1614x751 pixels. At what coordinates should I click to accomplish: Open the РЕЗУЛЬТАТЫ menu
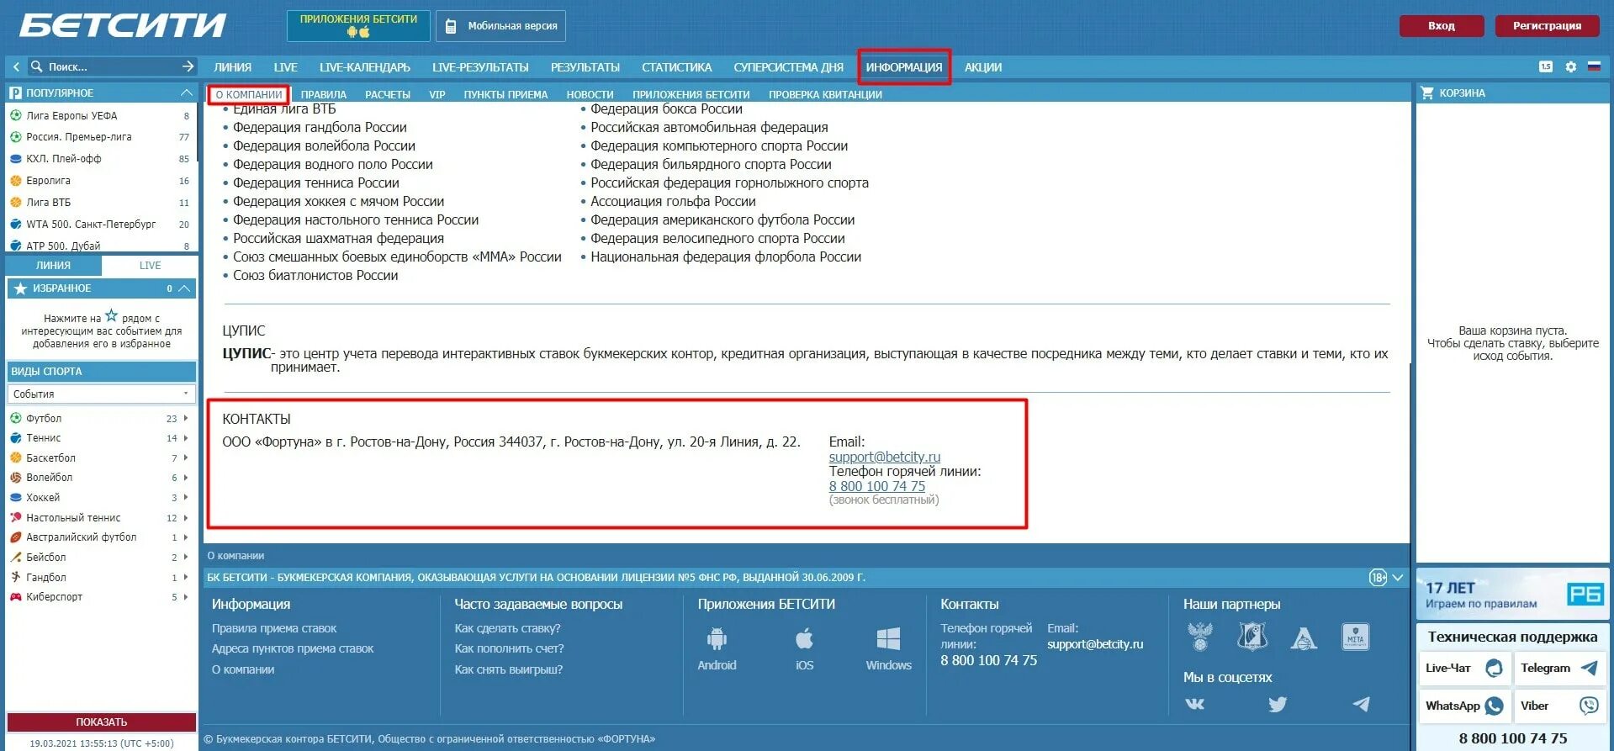[x=585, y=67]
